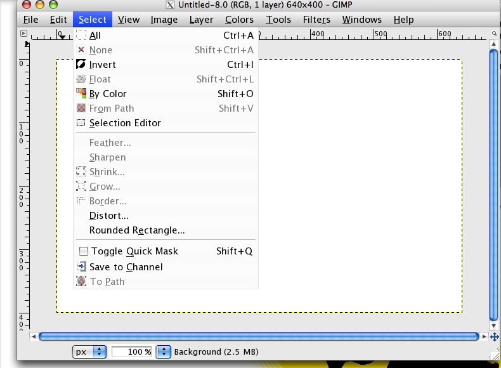This screenshot has width=501, height=368.
Task: Click the Background (2.5 MB) status text
Action: coord(216,352)
